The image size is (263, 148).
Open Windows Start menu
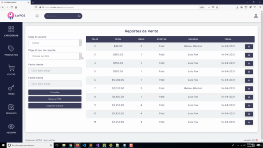click(x=3, y=145)
